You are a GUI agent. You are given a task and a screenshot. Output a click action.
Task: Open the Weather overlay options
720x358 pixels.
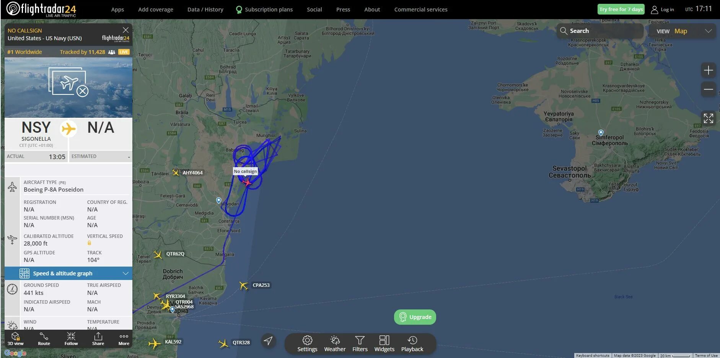coord(335,343)
